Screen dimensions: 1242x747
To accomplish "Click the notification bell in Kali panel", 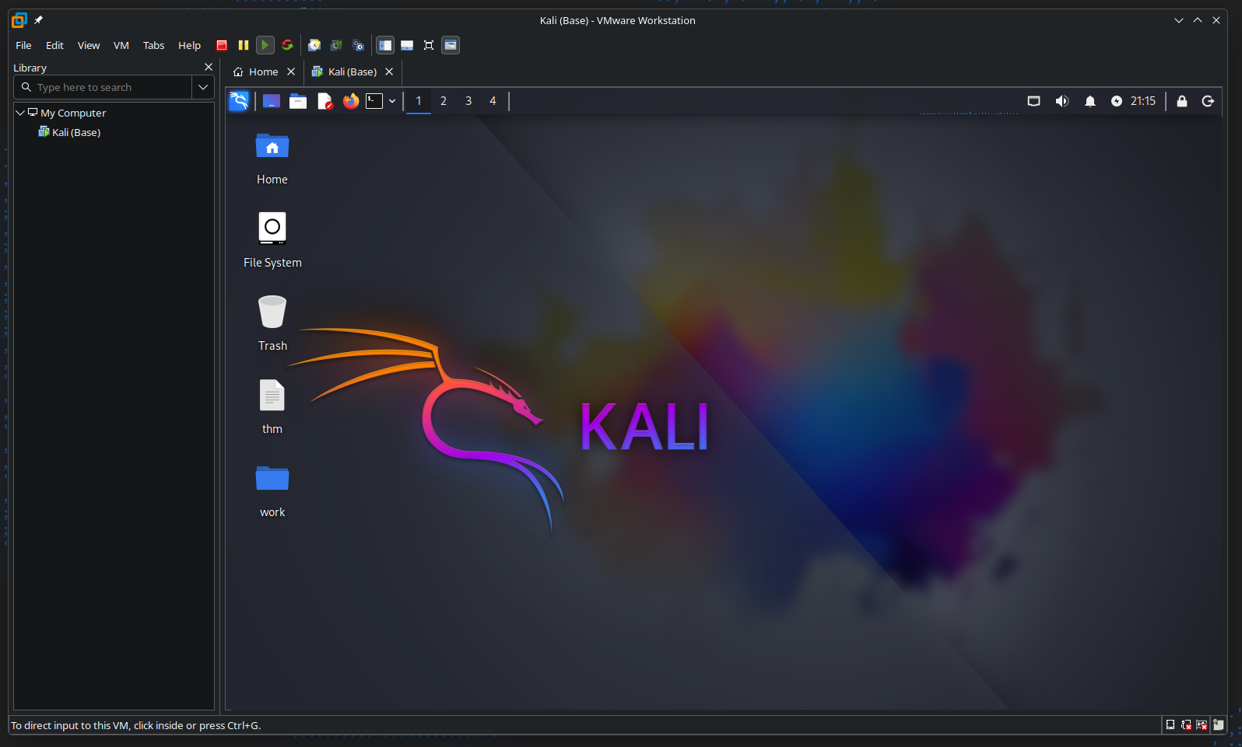I will click(1089, 101).
